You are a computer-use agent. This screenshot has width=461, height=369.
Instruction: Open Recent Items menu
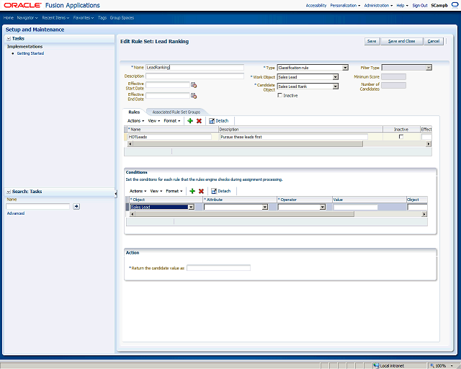[x=55, y=17]
